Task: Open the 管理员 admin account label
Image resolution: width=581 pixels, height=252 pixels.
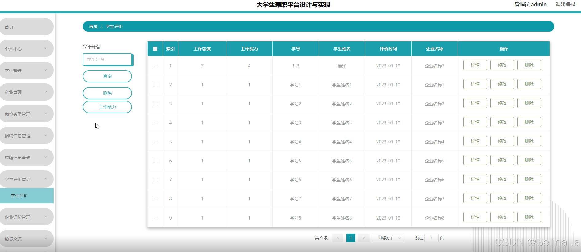Action: (x=531, y=4)
